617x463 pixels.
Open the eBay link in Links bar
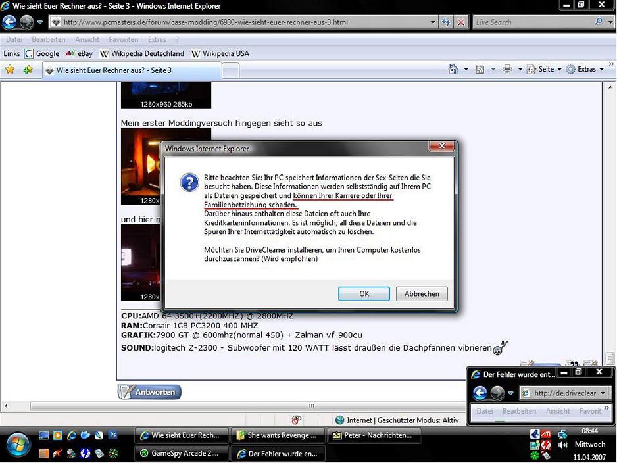(79, 53)
